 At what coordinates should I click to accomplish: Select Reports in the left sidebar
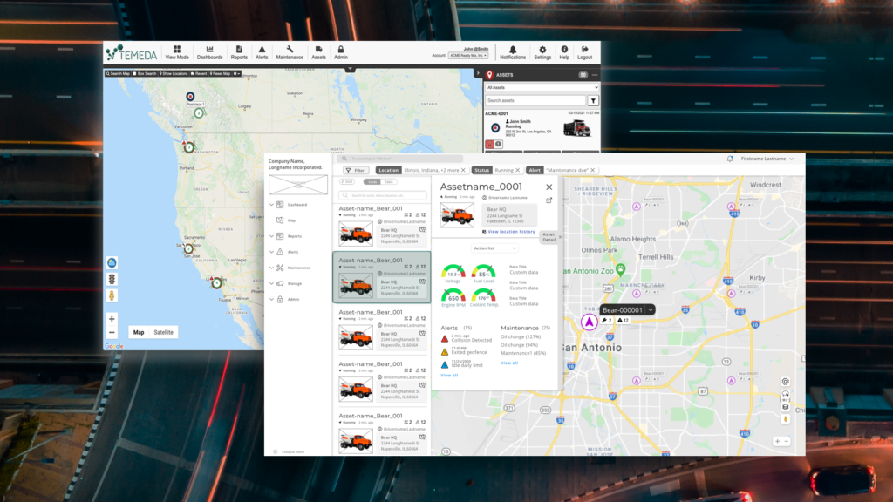294,236
